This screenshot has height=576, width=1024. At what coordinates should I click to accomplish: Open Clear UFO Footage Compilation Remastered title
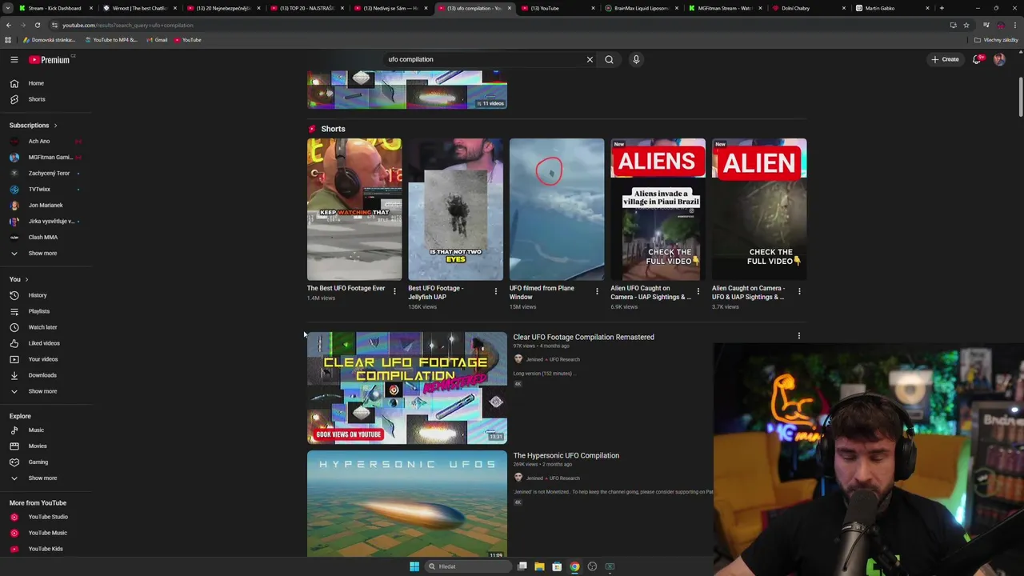tap(583, 337)
